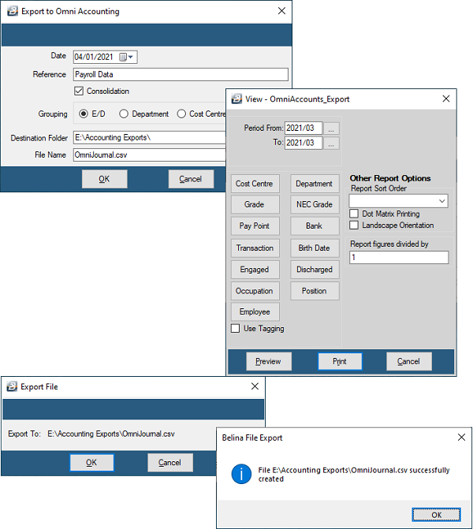Click Print in the OmniAccounts_Export window
The height and width of the screenshot is (529, 473).
pyautogui.click(x=340, y=361)
